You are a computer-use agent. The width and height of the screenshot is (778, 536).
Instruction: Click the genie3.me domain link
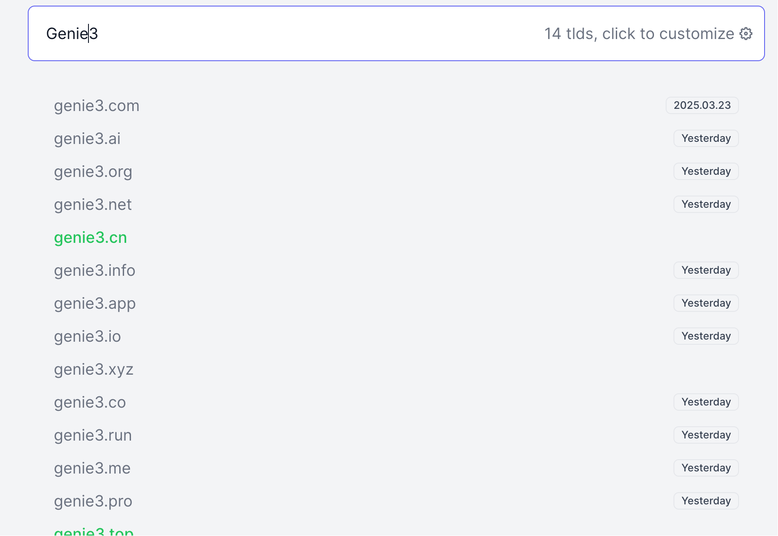(x=92, y=468)
